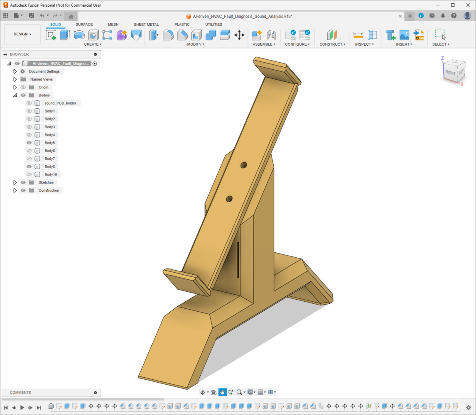The image size is (476, 415).
Task: Hide the Sketches folder
Action: click(x=23, y=183)
